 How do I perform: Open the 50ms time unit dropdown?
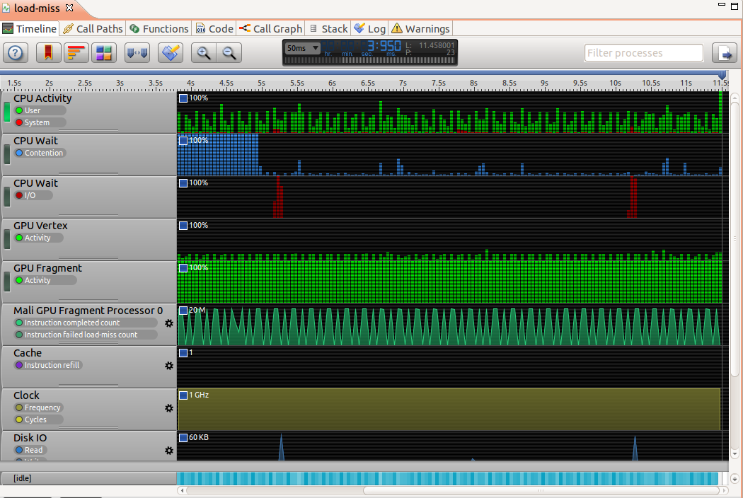(303, 48)
